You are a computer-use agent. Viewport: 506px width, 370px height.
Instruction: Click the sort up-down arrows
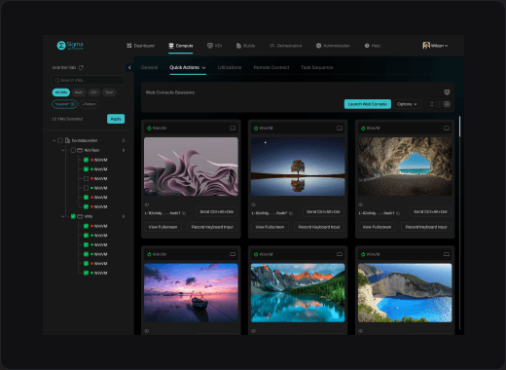tap(432, 104)
